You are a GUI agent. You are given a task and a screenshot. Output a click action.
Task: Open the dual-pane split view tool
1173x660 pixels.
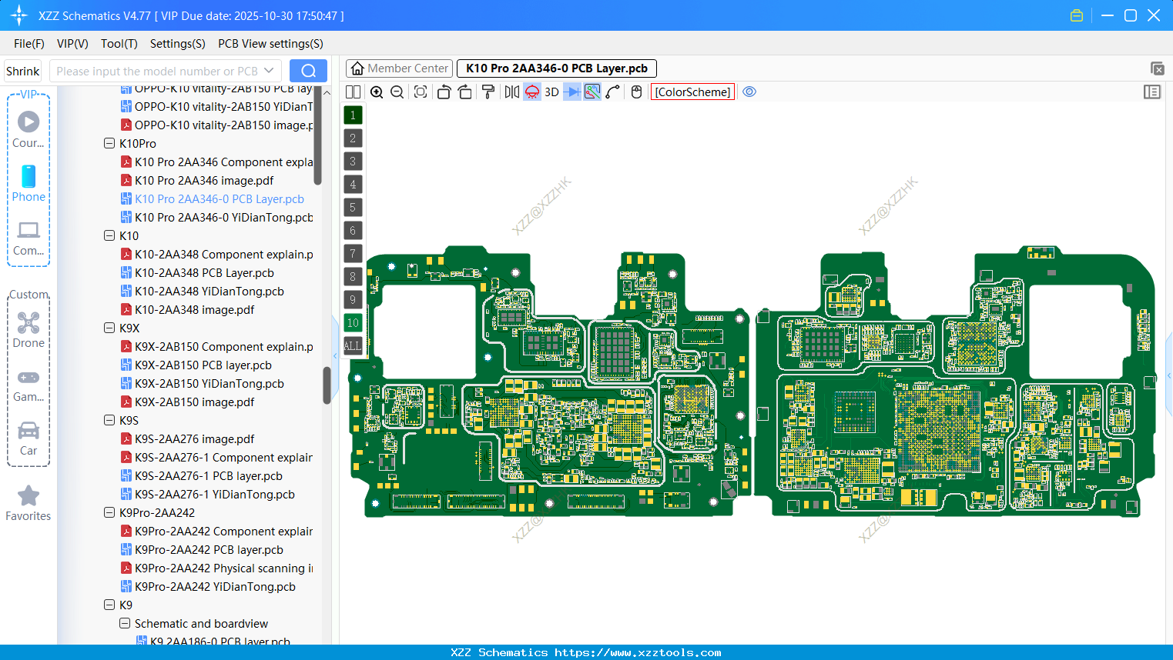pos(353,92)
